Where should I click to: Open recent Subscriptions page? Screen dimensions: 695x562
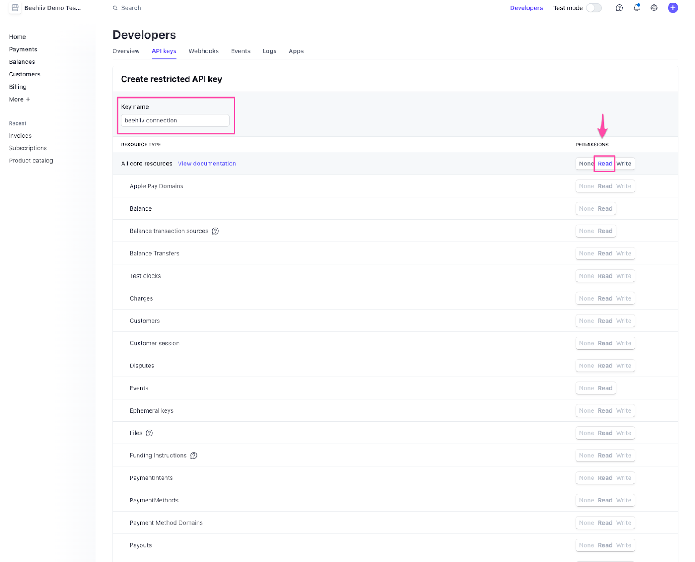coord(28,148)
